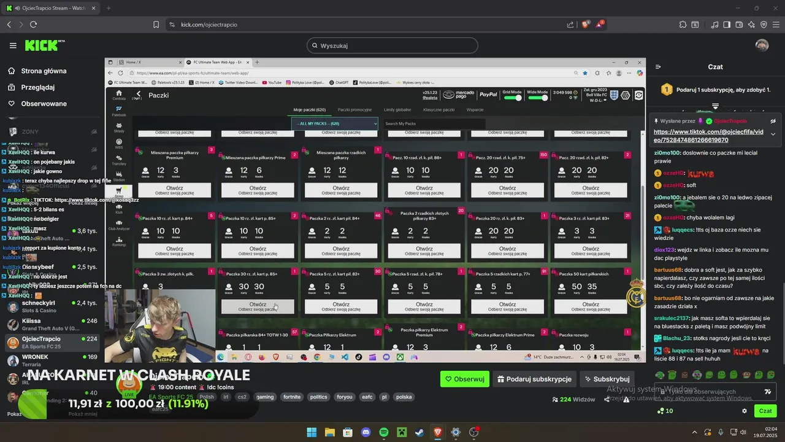785x442 pixels.
Task: Open Przeglądaj in Kick sidebar
Action: [38, 87]
